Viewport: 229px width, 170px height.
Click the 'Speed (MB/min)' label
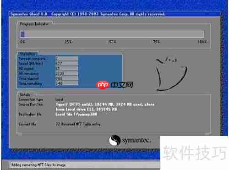click(31, 64)
